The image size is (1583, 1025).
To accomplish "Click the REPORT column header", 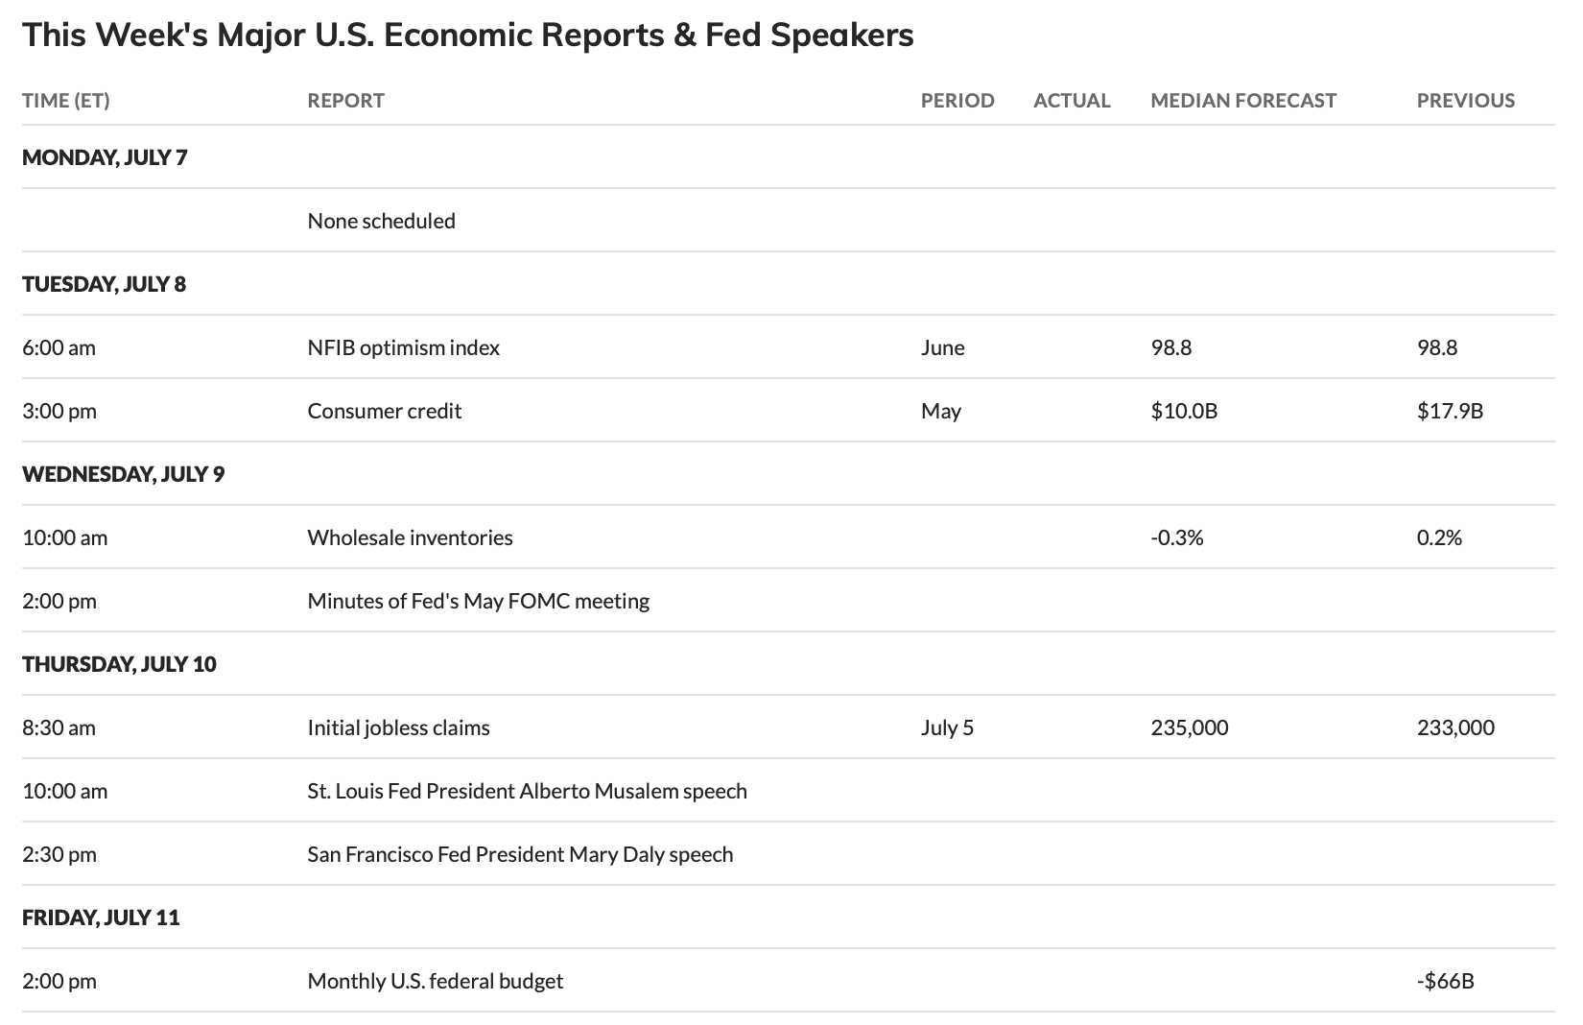I will 345,101.
